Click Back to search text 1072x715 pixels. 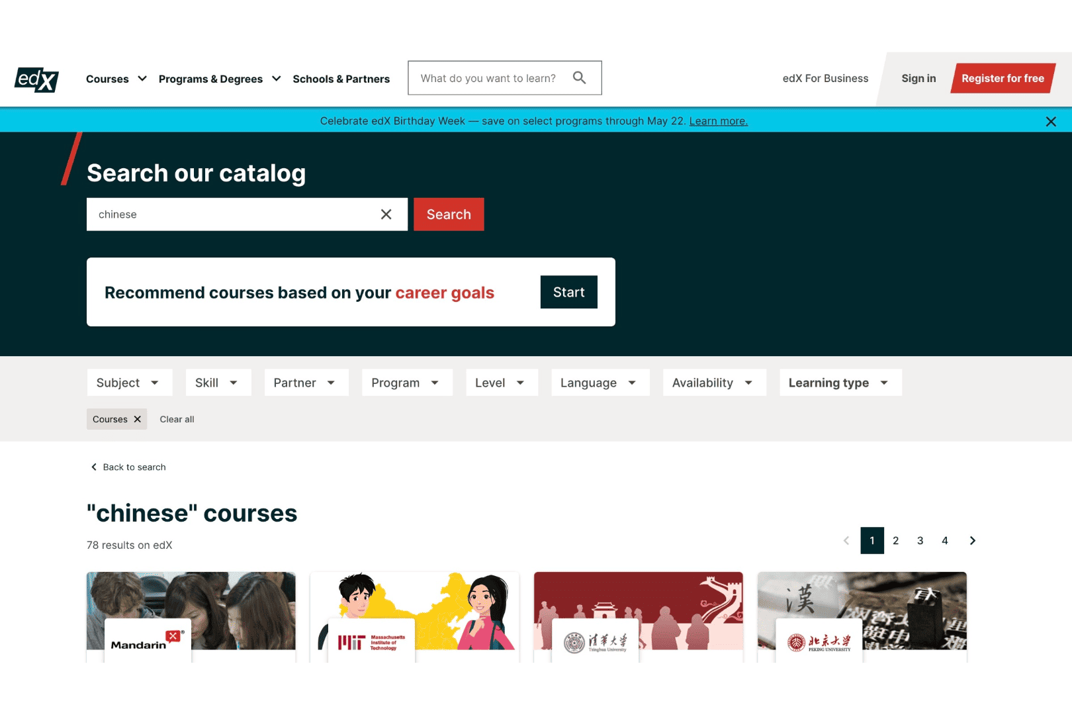(x=134, y=467)
